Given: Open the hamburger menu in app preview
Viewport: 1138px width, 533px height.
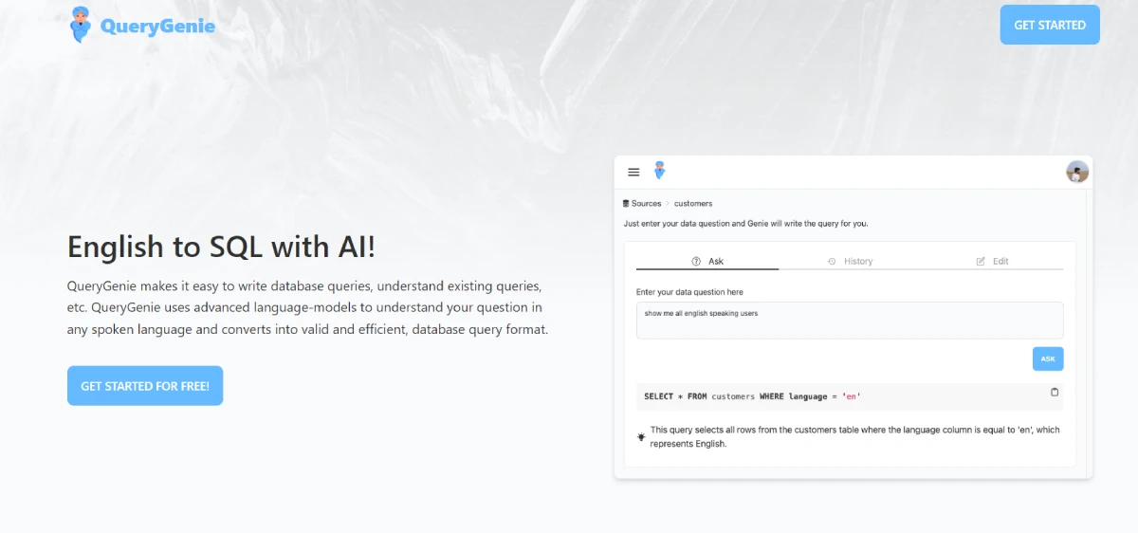Looking at the screenshot, I should coord(633,172).
